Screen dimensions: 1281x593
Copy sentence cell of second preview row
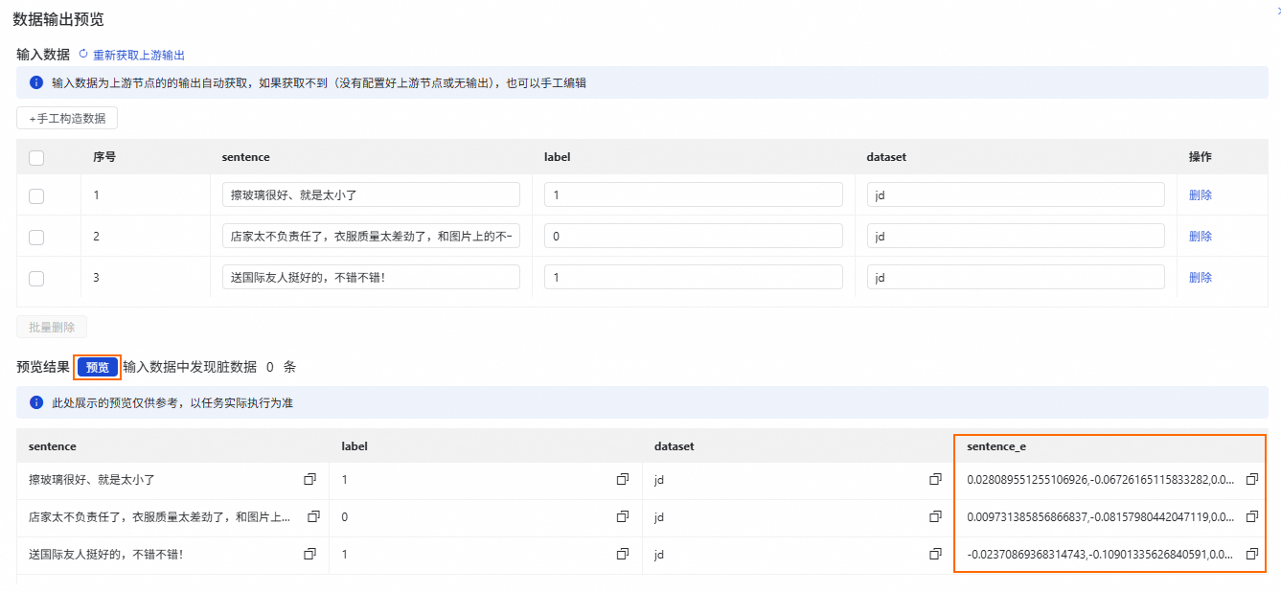pos(313,516)
